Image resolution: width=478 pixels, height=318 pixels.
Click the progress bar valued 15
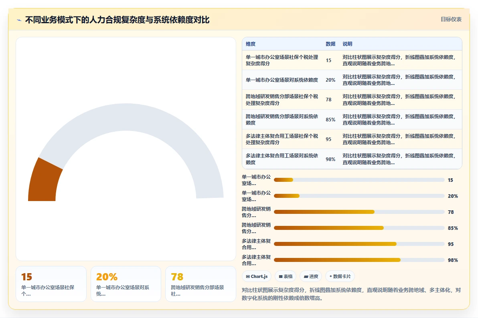[359, 180]
